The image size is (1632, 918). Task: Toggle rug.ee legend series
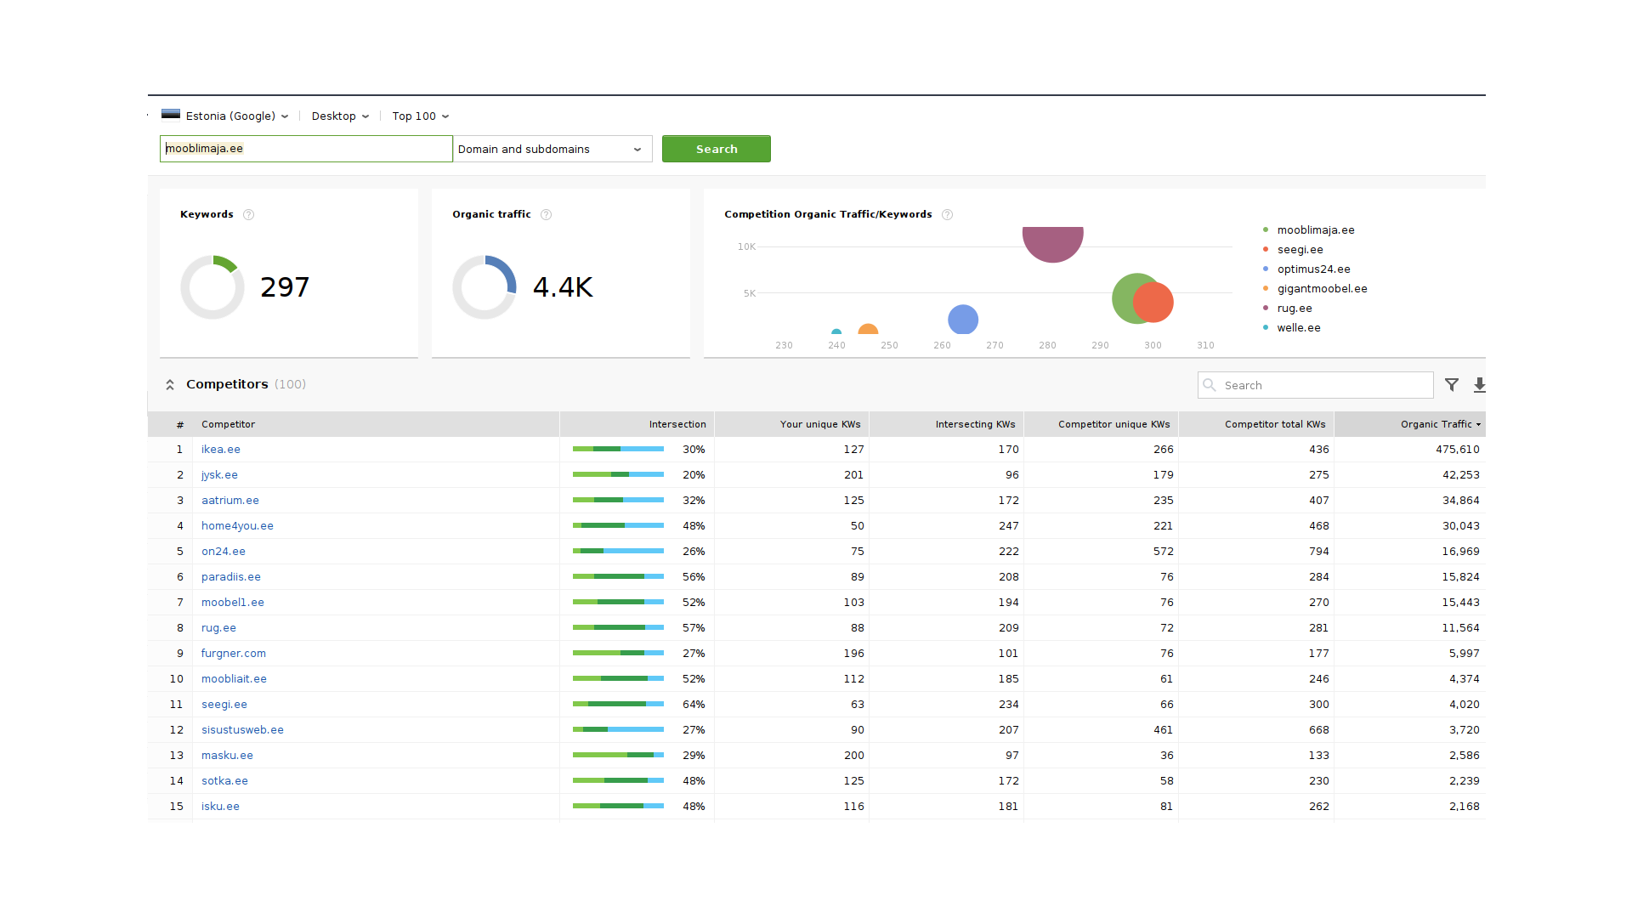point(1294,309)
